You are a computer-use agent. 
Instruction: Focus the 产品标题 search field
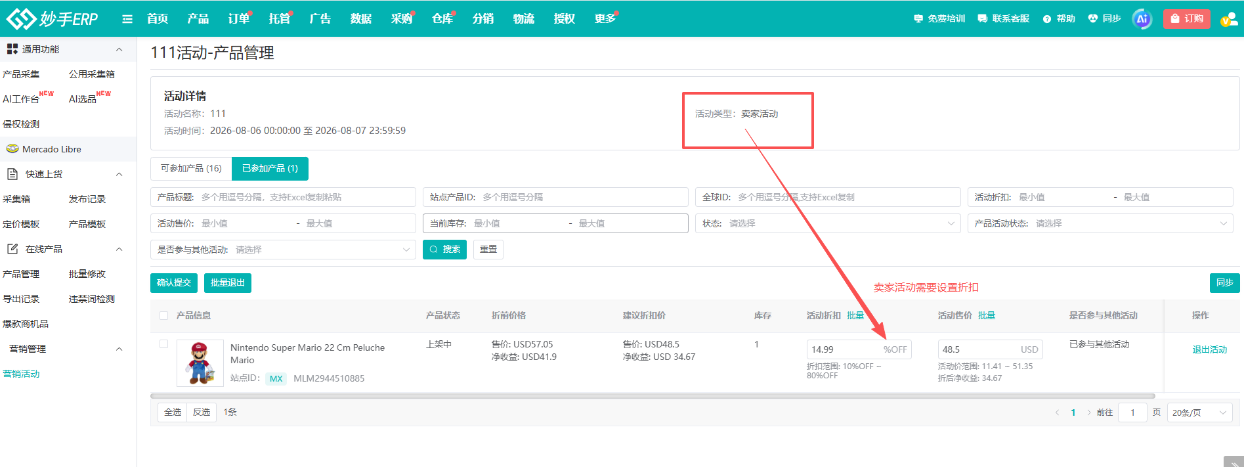coord(283,197)
